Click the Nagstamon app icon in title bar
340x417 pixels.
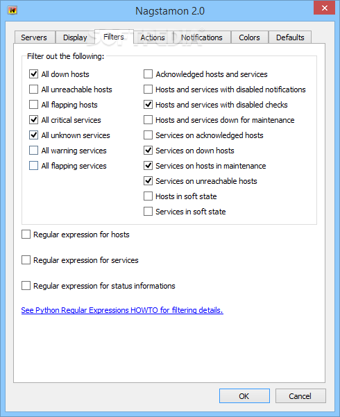(x=12, y=10)
